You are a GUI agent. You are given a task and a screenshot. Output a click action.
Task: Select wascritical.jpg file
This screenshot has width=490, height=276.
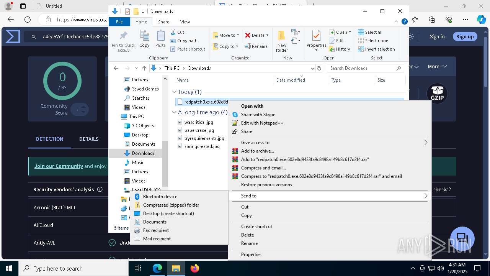(198, 122)
